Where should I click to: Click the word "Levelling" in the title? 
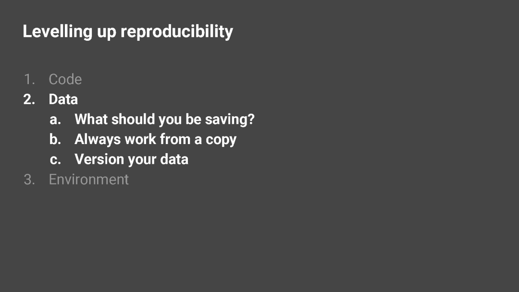point(58,32)
